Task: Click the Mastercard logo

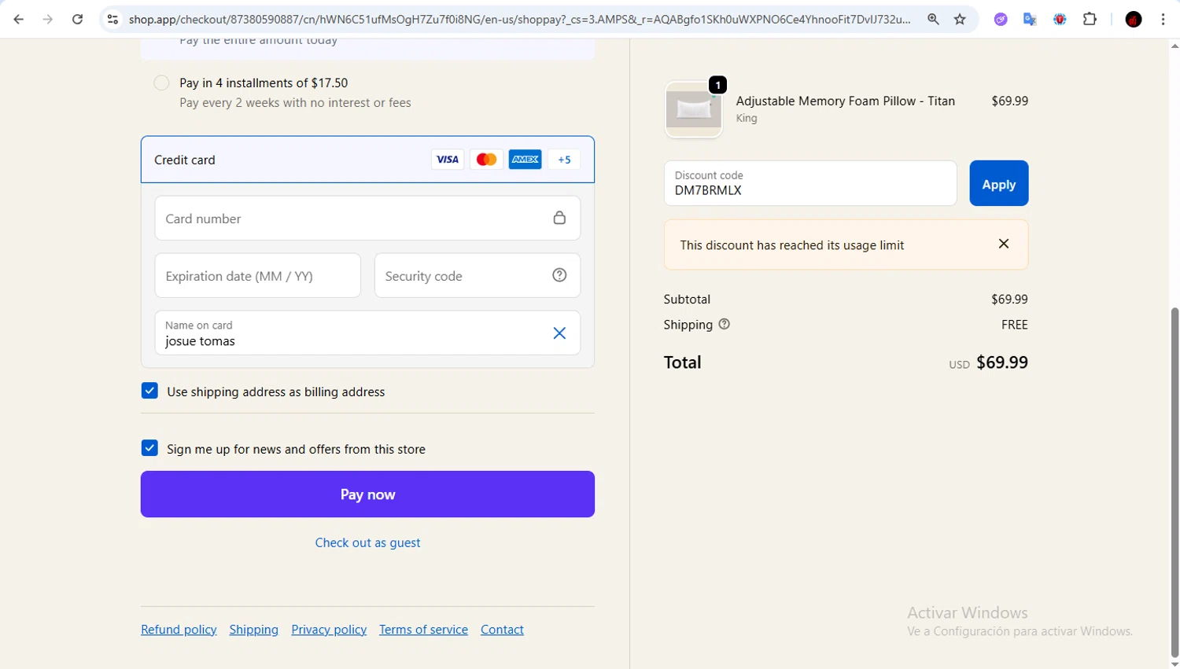Action: 486,160
